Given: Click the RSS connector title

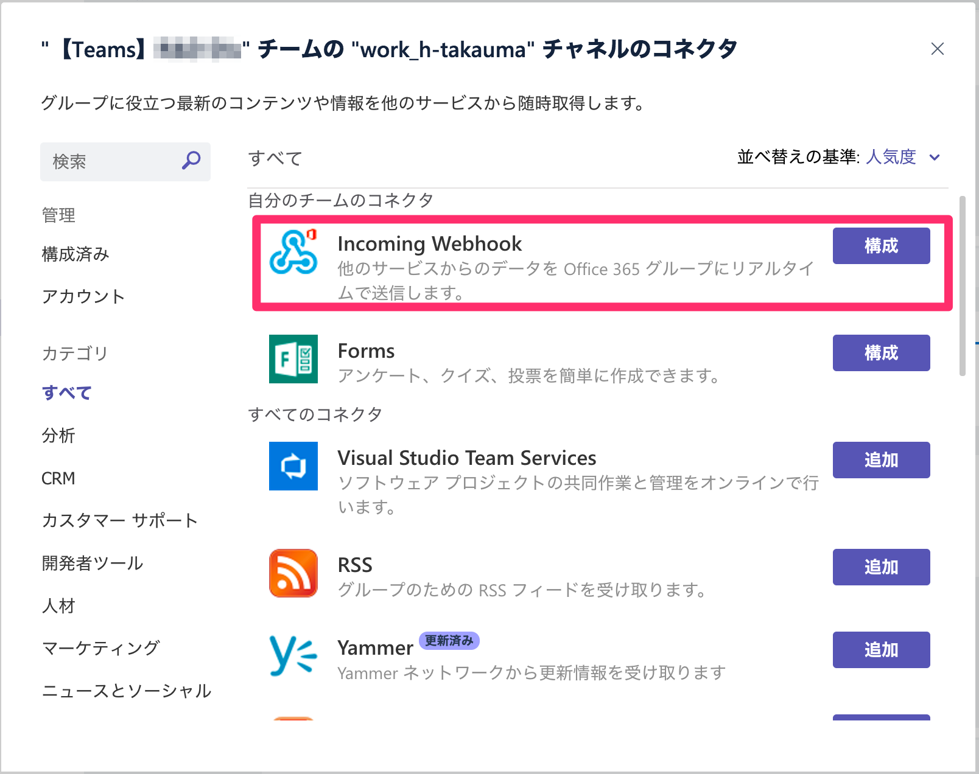Looking at the screenshot, I should (355, 565).
